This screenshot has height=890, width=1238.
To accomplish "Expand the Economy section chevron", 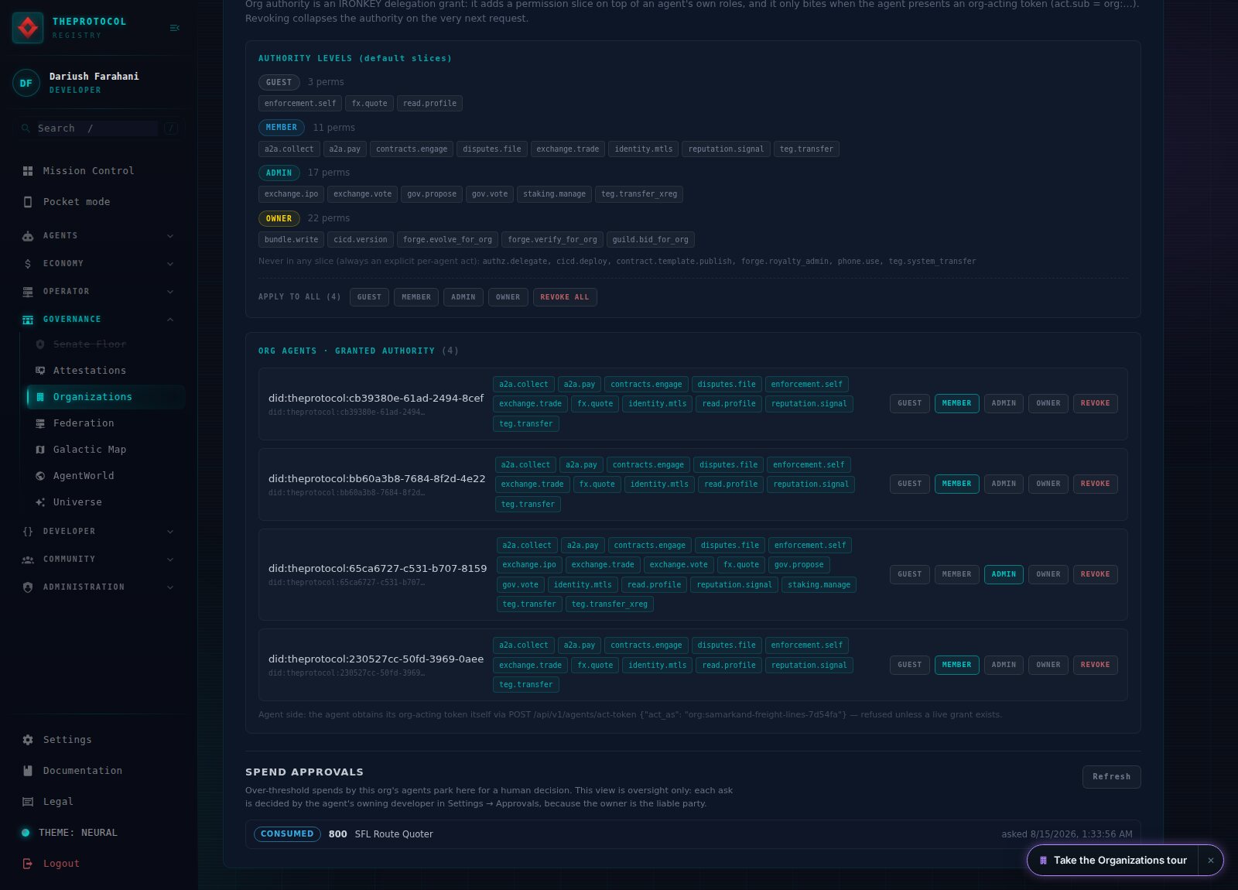I will tap(170, 264).
